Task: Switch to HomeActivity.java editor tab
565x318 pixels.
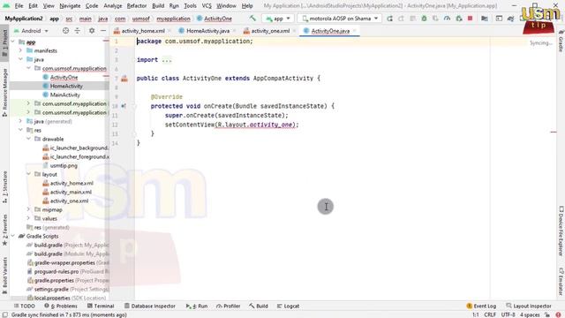Action: click(x=207, y=31)
